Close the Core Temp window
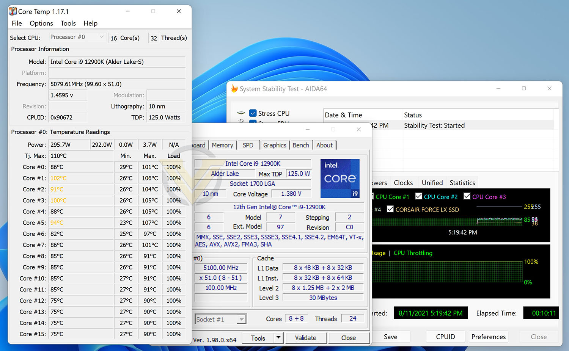 click(x=179, y=11)
